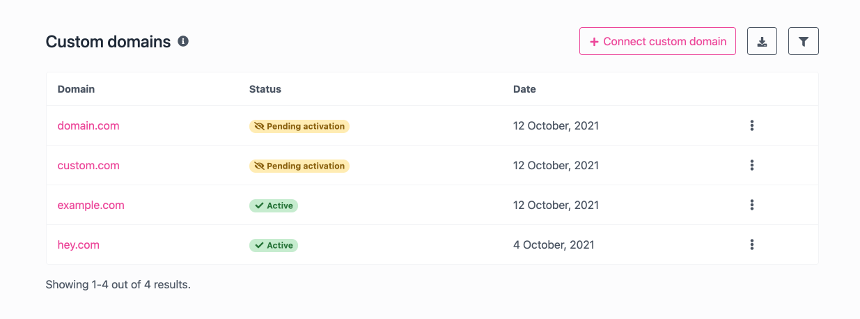
Task: Click the Pending activation badge for custom.com
Action: coord(299,166)
